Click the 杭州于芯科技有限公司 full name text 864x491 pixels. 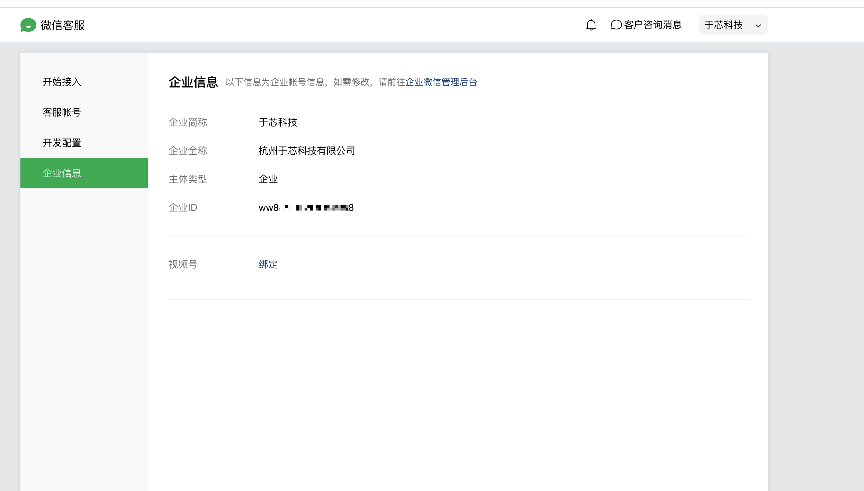click(307, 151)
